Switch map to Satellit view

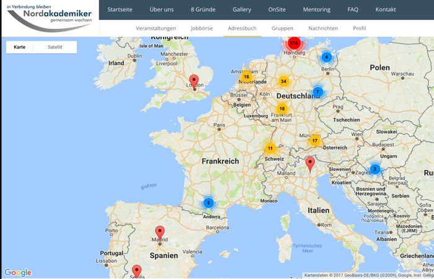coord(55,47)
